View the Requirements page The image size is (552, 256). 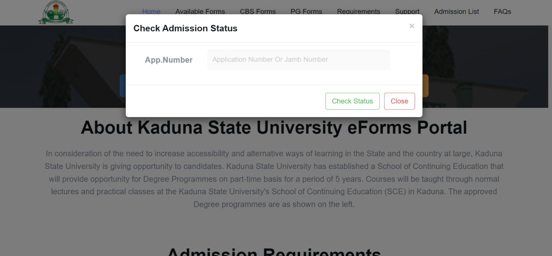point(358,12)
